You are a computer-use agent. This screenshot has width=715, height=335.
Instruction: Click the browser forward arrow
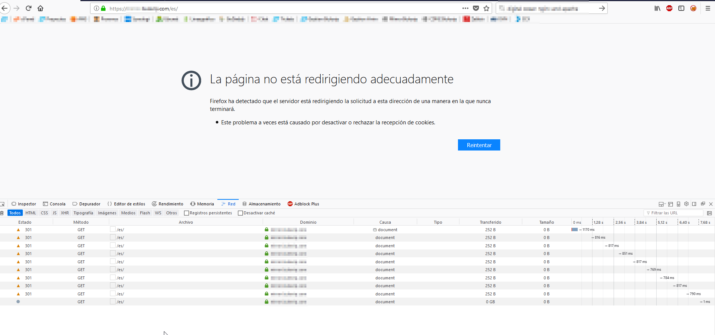tap(16, 8)
